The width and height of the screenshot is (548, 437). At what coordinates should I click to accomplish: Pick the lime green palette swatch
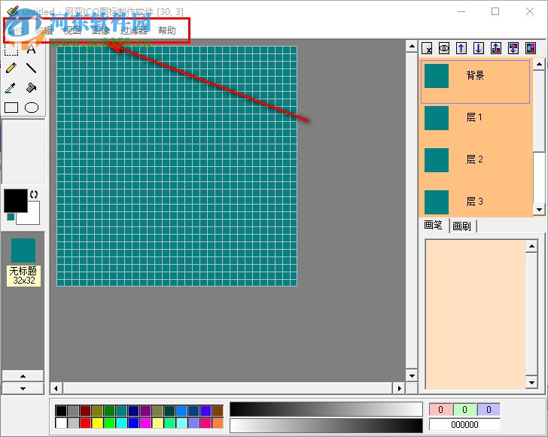[109, 423]
